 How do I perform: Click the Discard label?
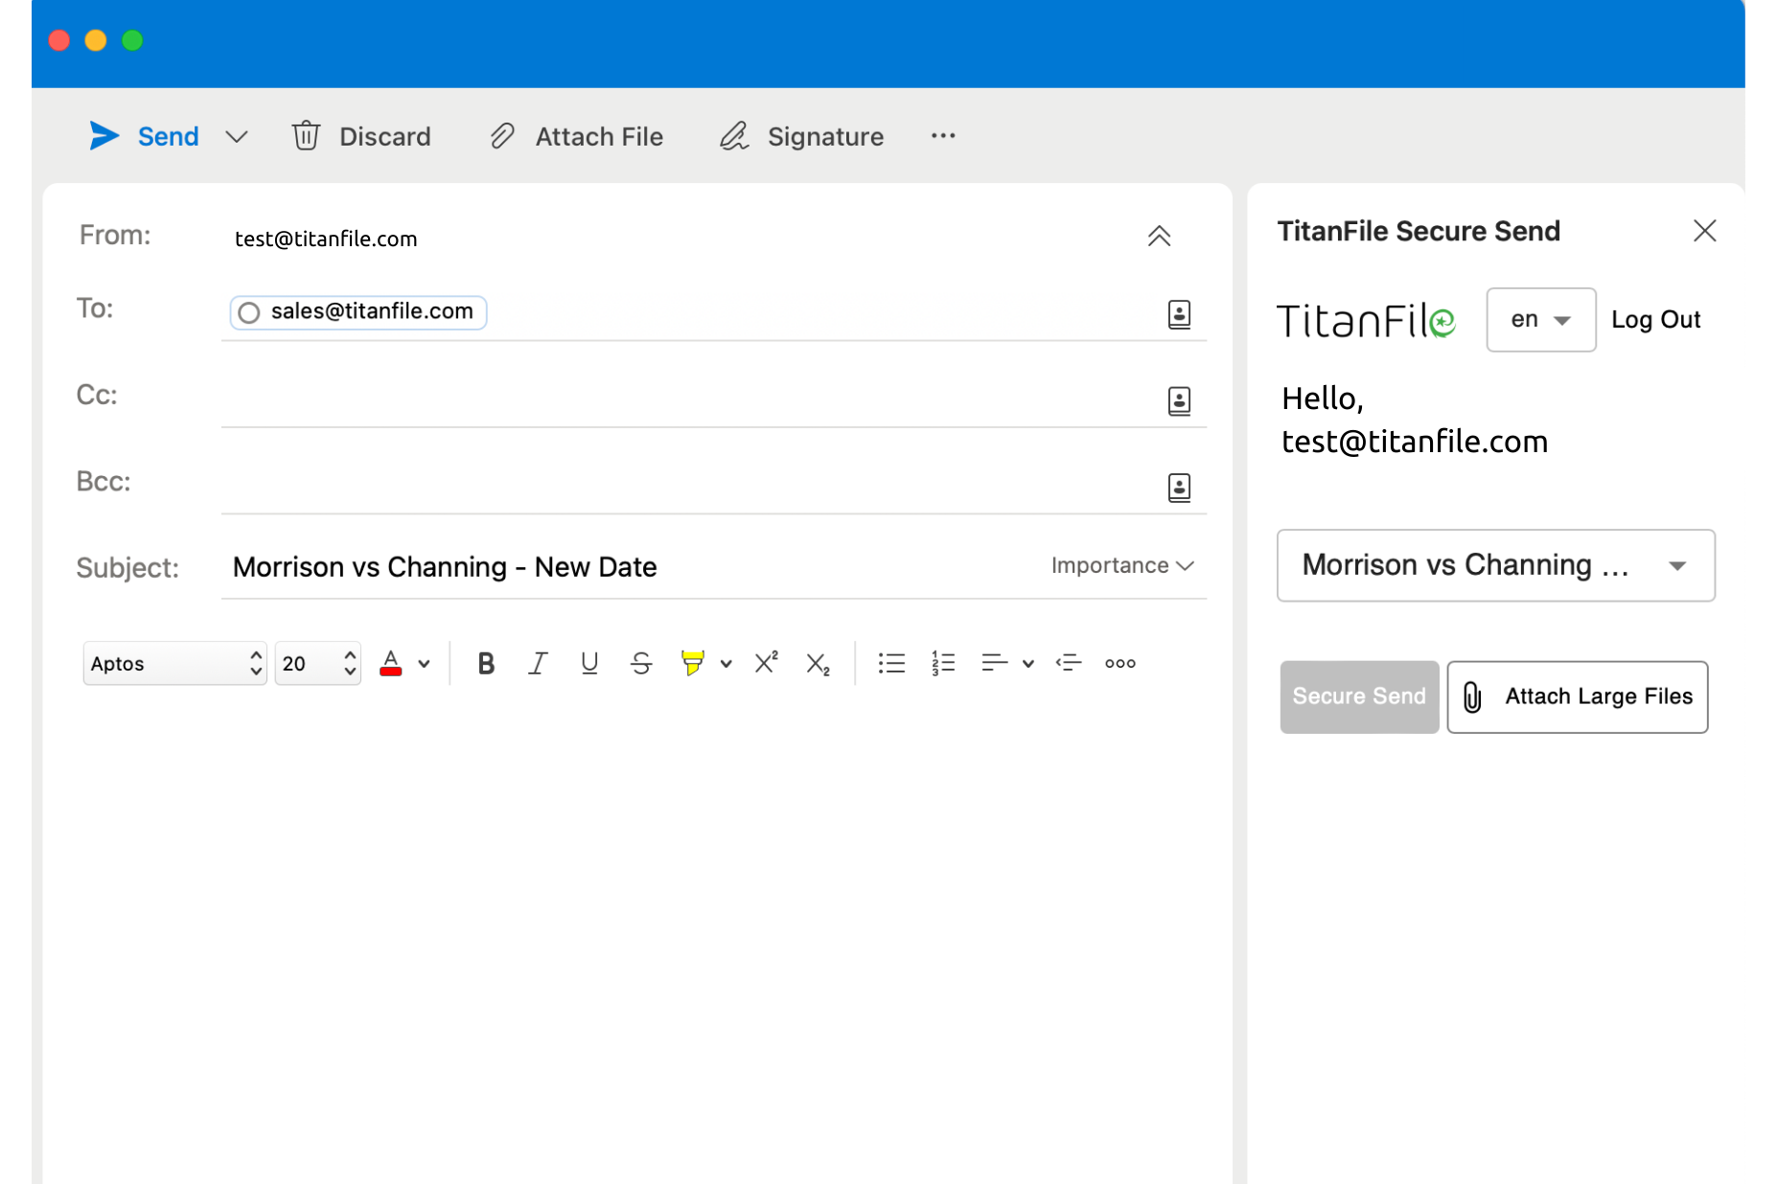tap(384, 136)
